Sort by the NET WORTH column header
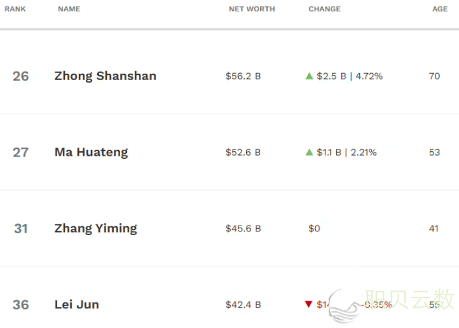The height and width of the screenshot is (328, 459). pos(252,9)
